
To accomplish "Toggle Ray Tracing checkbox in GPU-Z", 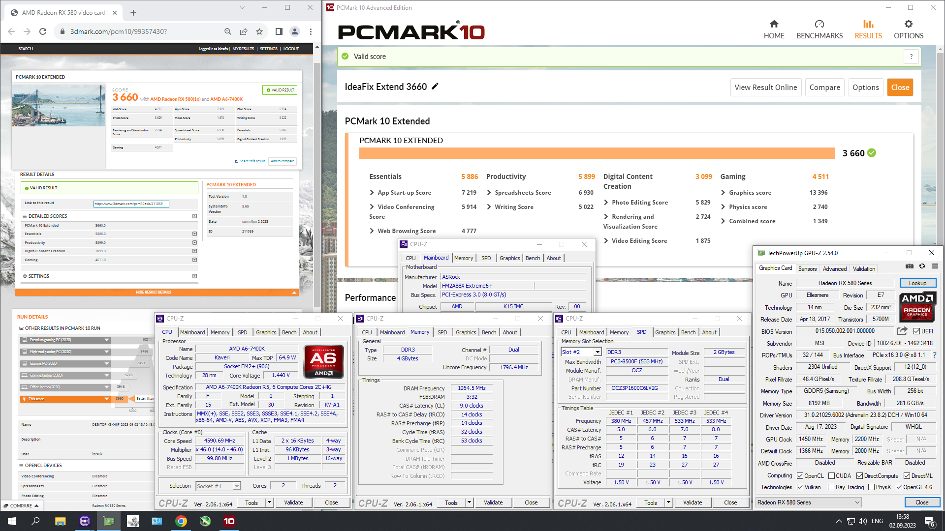I will tap(831, 487).
